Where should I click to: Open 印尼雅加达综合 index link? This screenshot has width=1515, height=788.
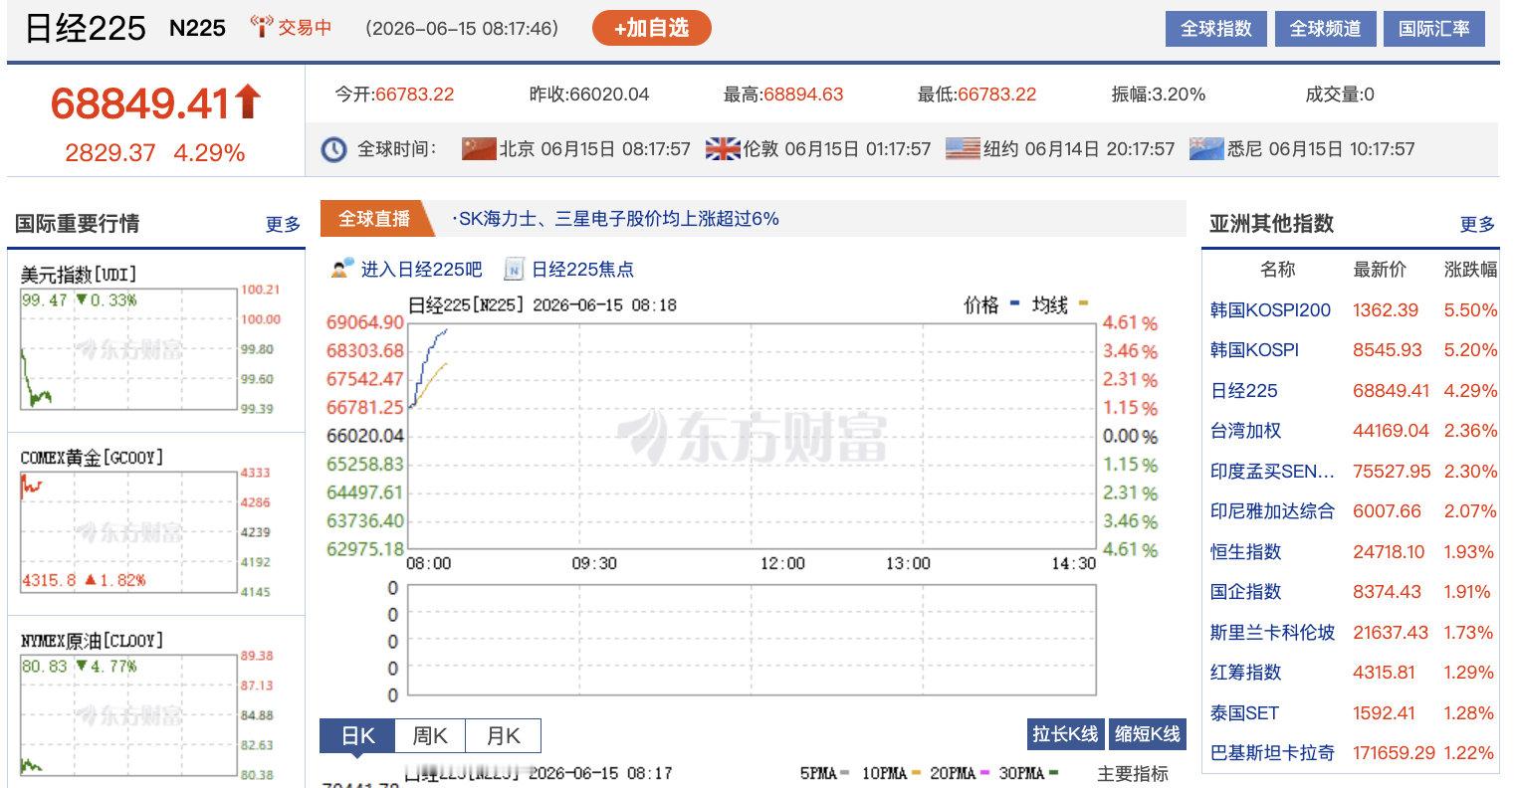pyautogui.click(x=1272, y=511)
